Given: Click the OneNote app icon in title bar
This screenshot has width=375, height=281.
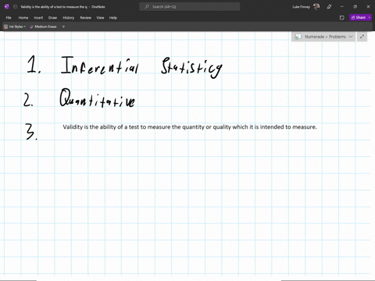Looking at the screenshot, I should pyautogui.click(x=7, y=7).
